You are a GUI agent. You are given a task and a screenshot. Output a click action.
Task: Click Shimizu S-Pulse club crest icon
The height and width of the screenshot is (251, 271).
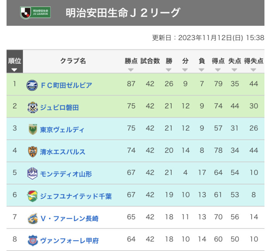pos(32,151)
